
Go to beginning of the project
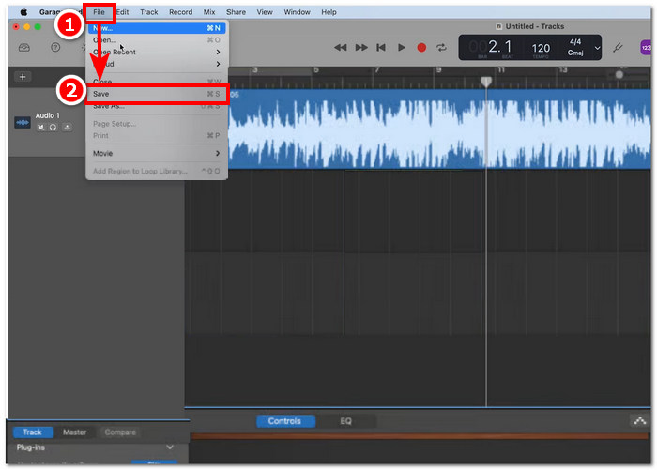pyautogui.click(x=381, y=47)
